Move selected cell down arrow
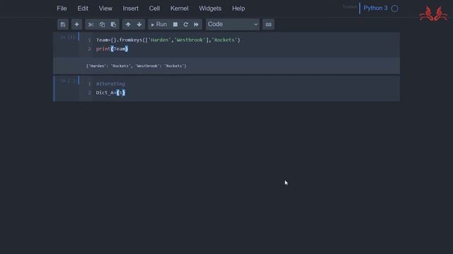Screen dimensions: 453x254 tap(139, 25)
